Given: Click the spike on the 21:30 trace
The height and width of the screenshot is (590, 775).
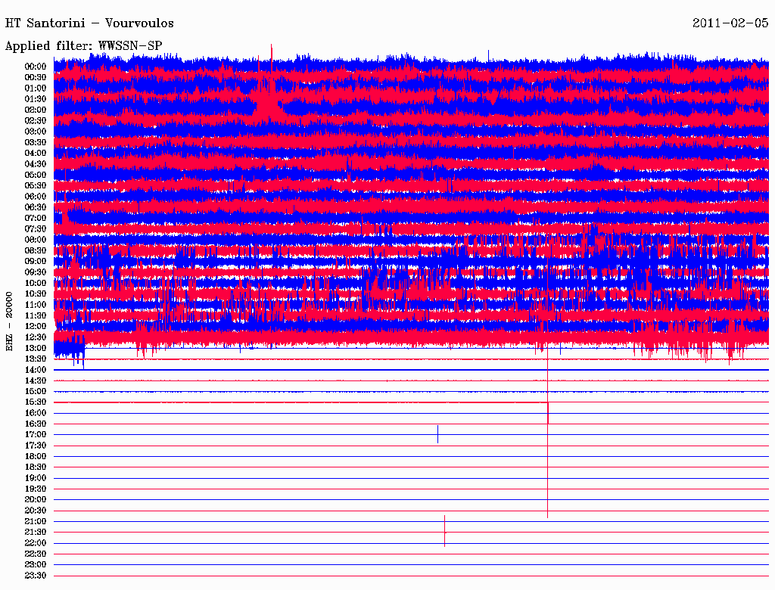Looking at the screenshot, I should pos(445,530).
